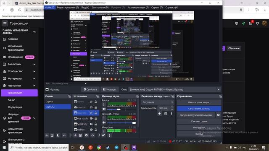
Task: Open the Коллекция сцен menu
Action: click(x=138, y=8)
